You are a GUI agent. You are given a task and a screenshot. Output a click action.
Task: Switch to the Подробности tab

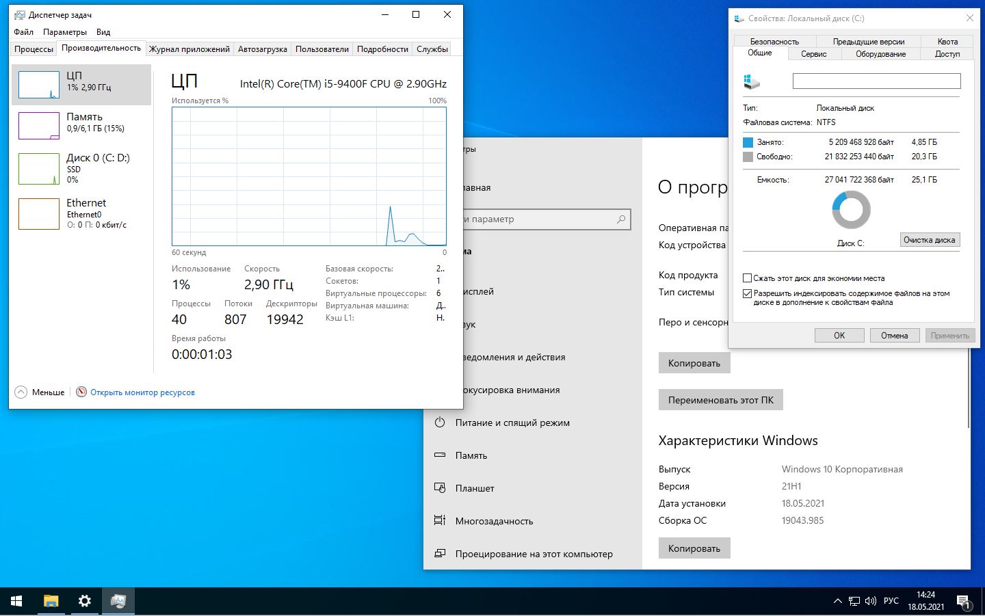coord(382,49)
